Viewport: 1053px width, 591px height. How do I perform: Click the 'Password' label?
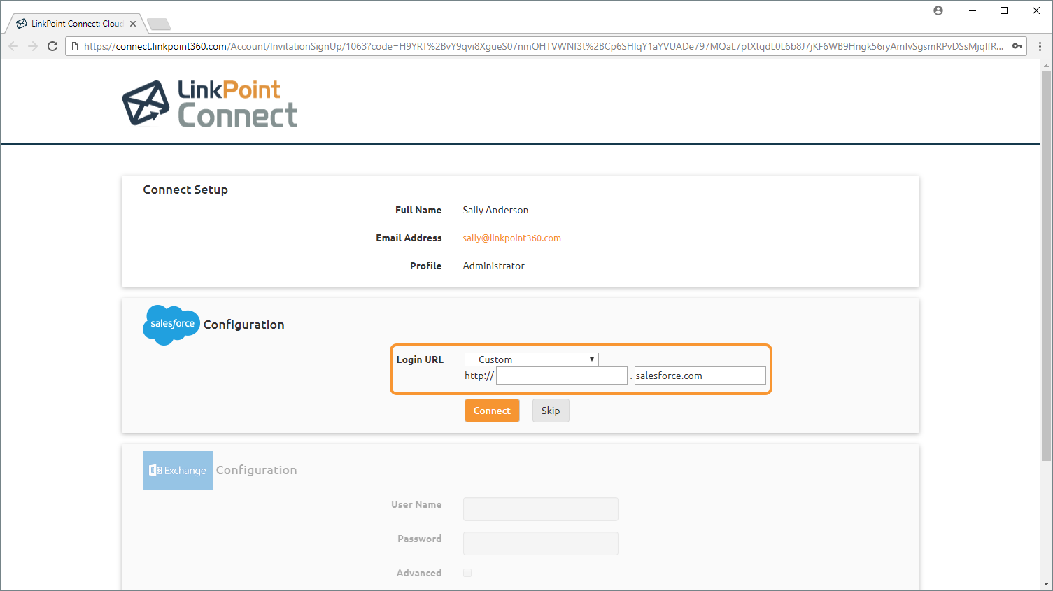point(419,539)
